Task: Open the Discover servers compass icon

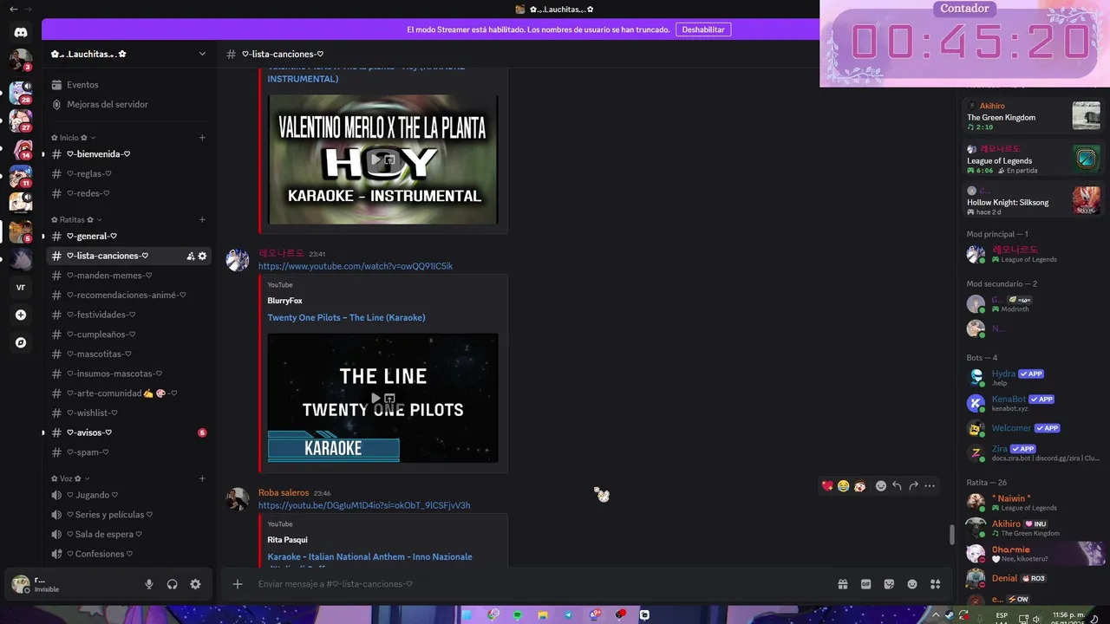Action: pos(21,342)
